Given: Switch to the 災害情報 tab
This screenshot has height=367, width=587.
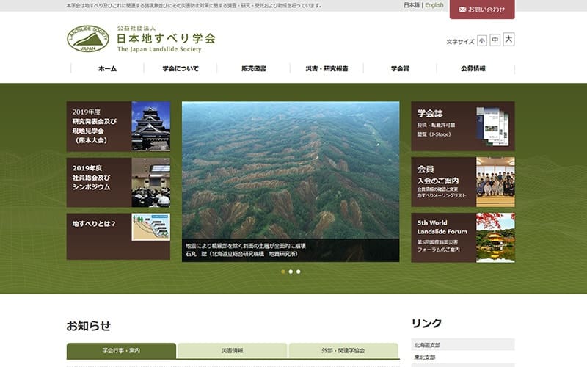Looking at the screenshot, I should [x=232, y=351].
